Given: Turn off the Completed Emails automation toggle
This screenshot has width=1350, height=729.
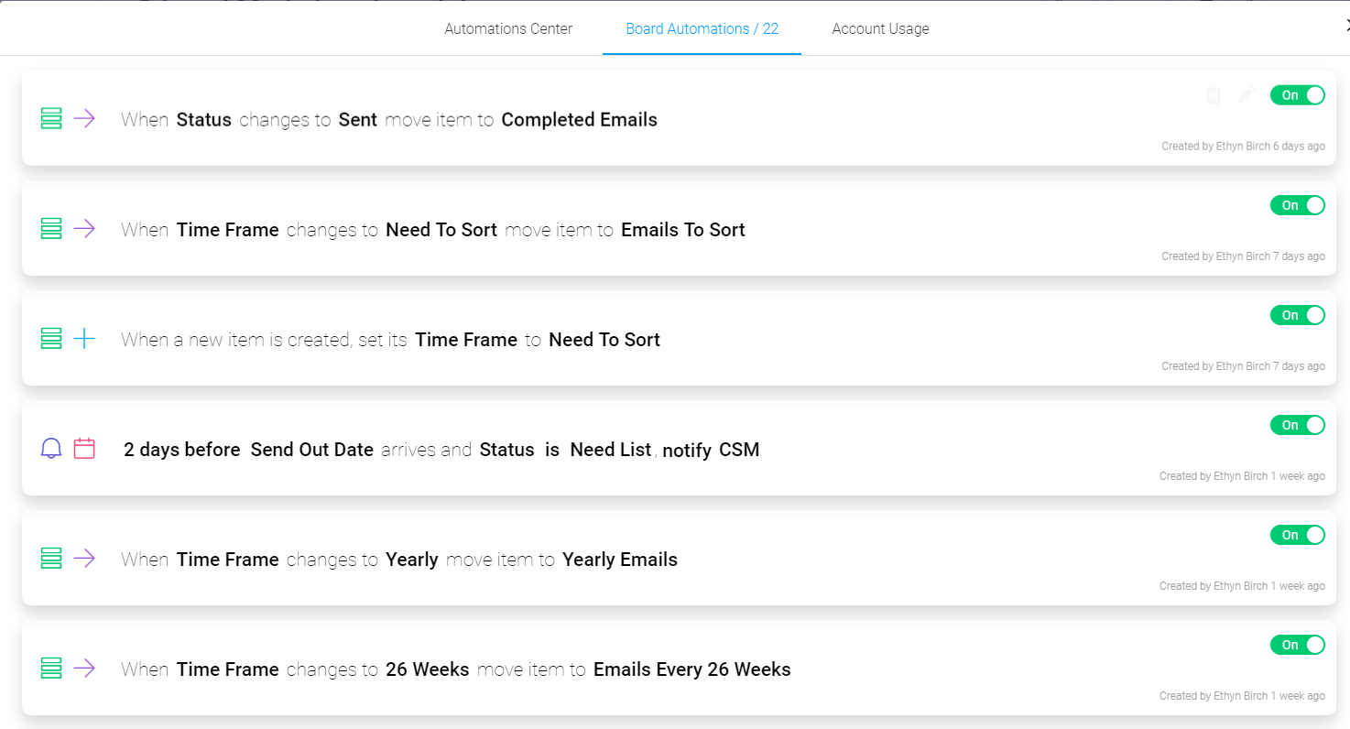Looking at the screenshot, I should tap(1297, 95).
